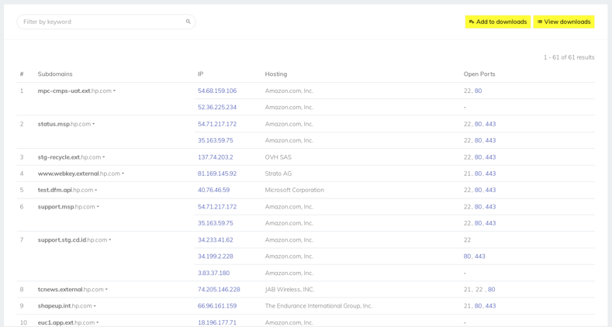Expand the tcnews.external.hp.com dropdown arrow
The height and width of the screenshot is (327, 612).
[x=106, y=290]
